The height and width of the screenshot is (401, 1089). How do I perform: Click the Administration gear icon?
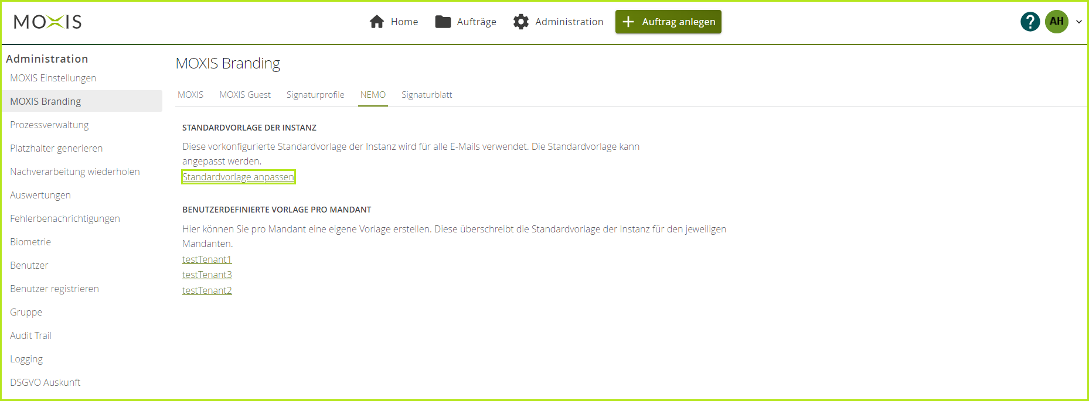(x=520, y=22)
